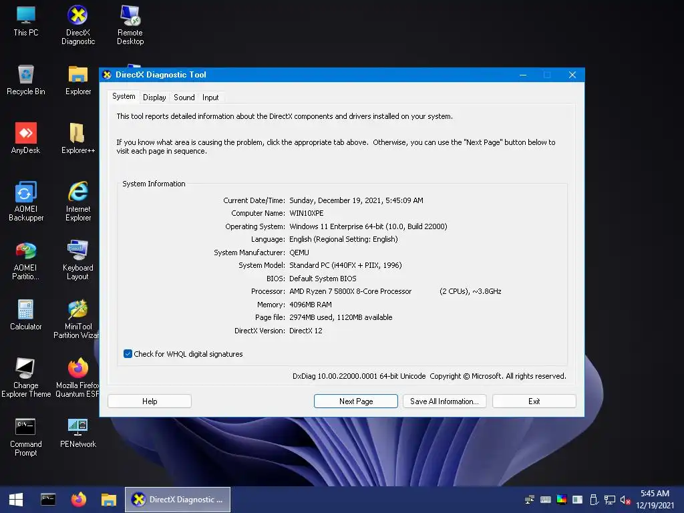This screenshot has width=684, height=513.
Task: Close the DirectX Diagnostic Tool window
Action: 572,75
